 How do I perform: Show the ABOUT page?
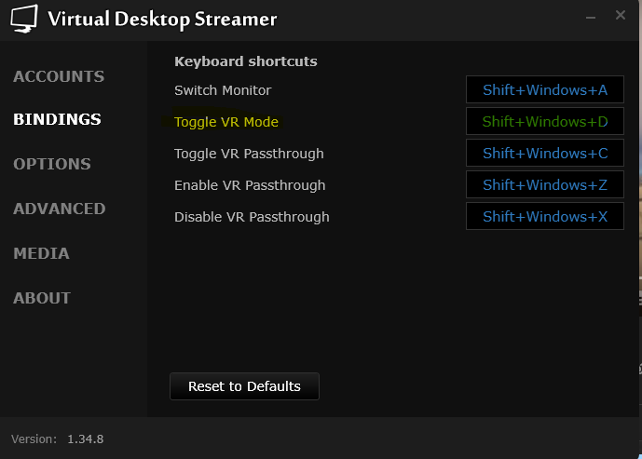point(42,298)
